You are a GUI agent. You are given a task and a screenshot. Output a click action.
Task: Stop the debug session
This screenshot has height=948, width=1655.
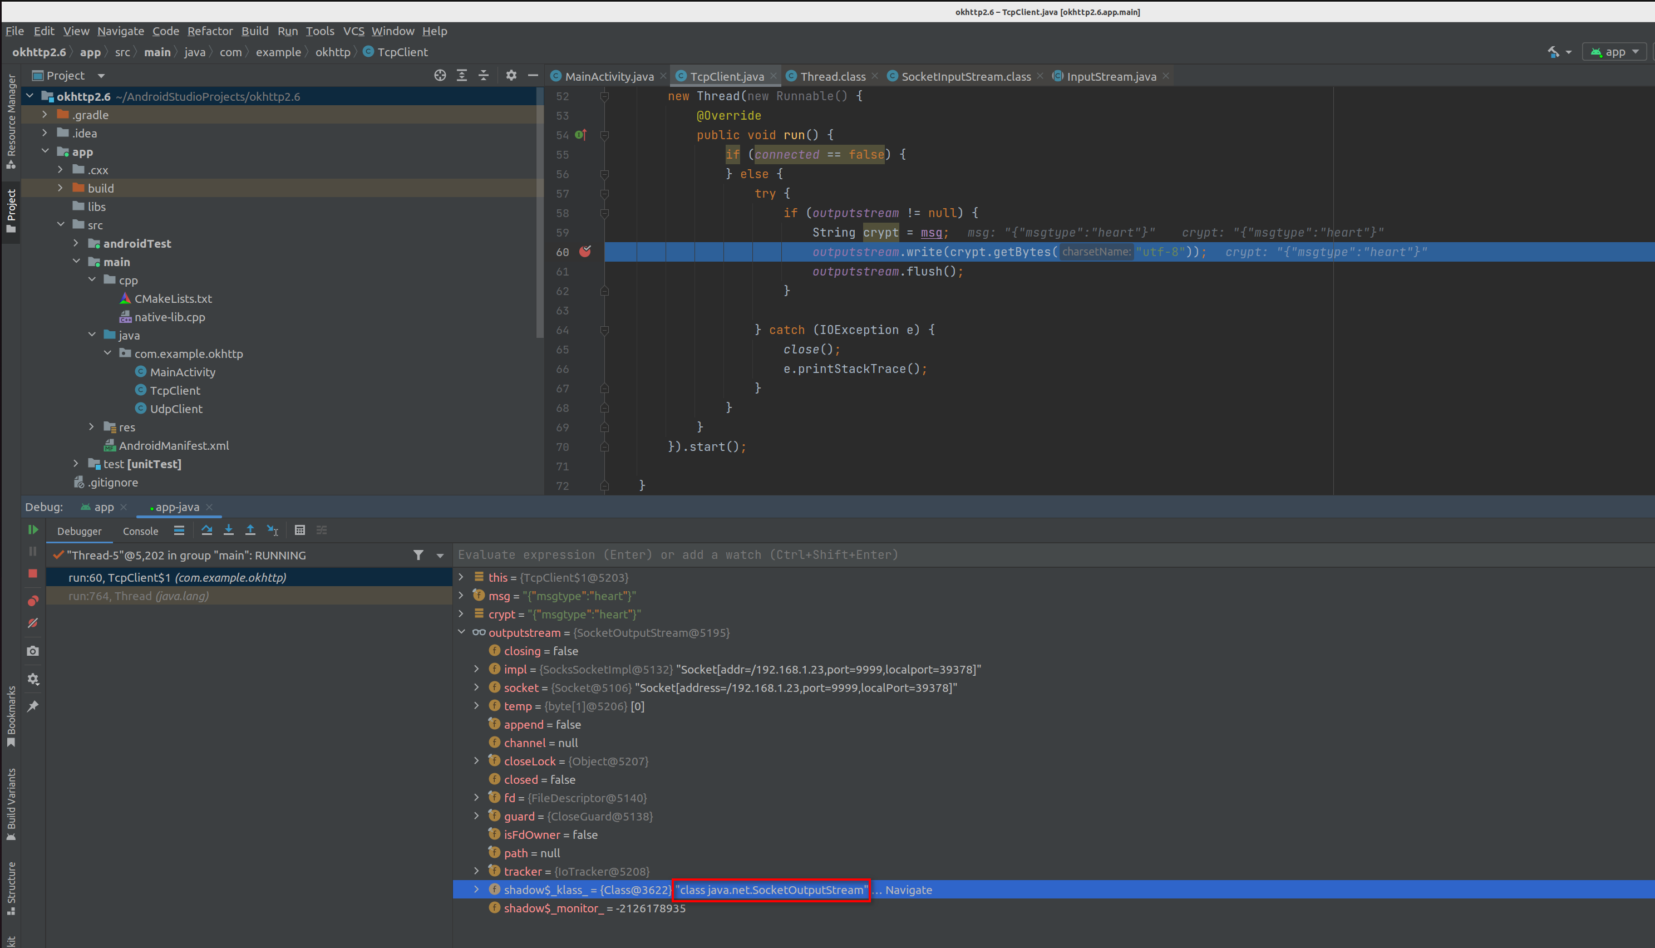coord(32,573)
